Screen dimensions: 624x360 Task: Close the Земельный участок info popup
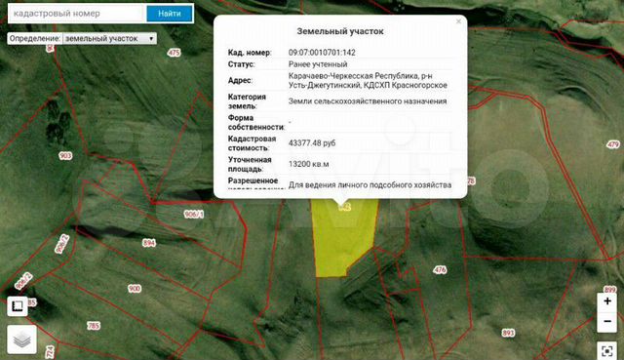[x=458, y=21]
